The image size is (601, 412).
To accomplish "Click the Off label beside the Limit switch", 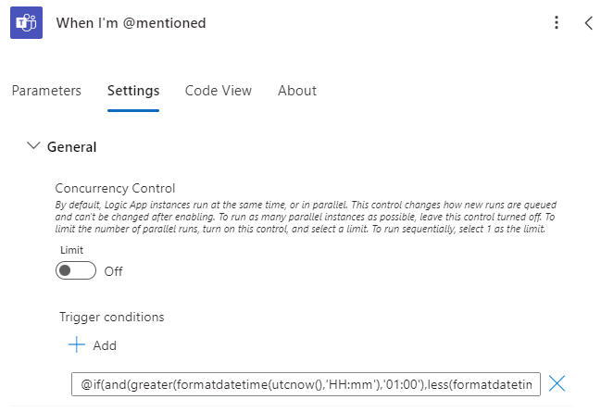I will [113, 271].
